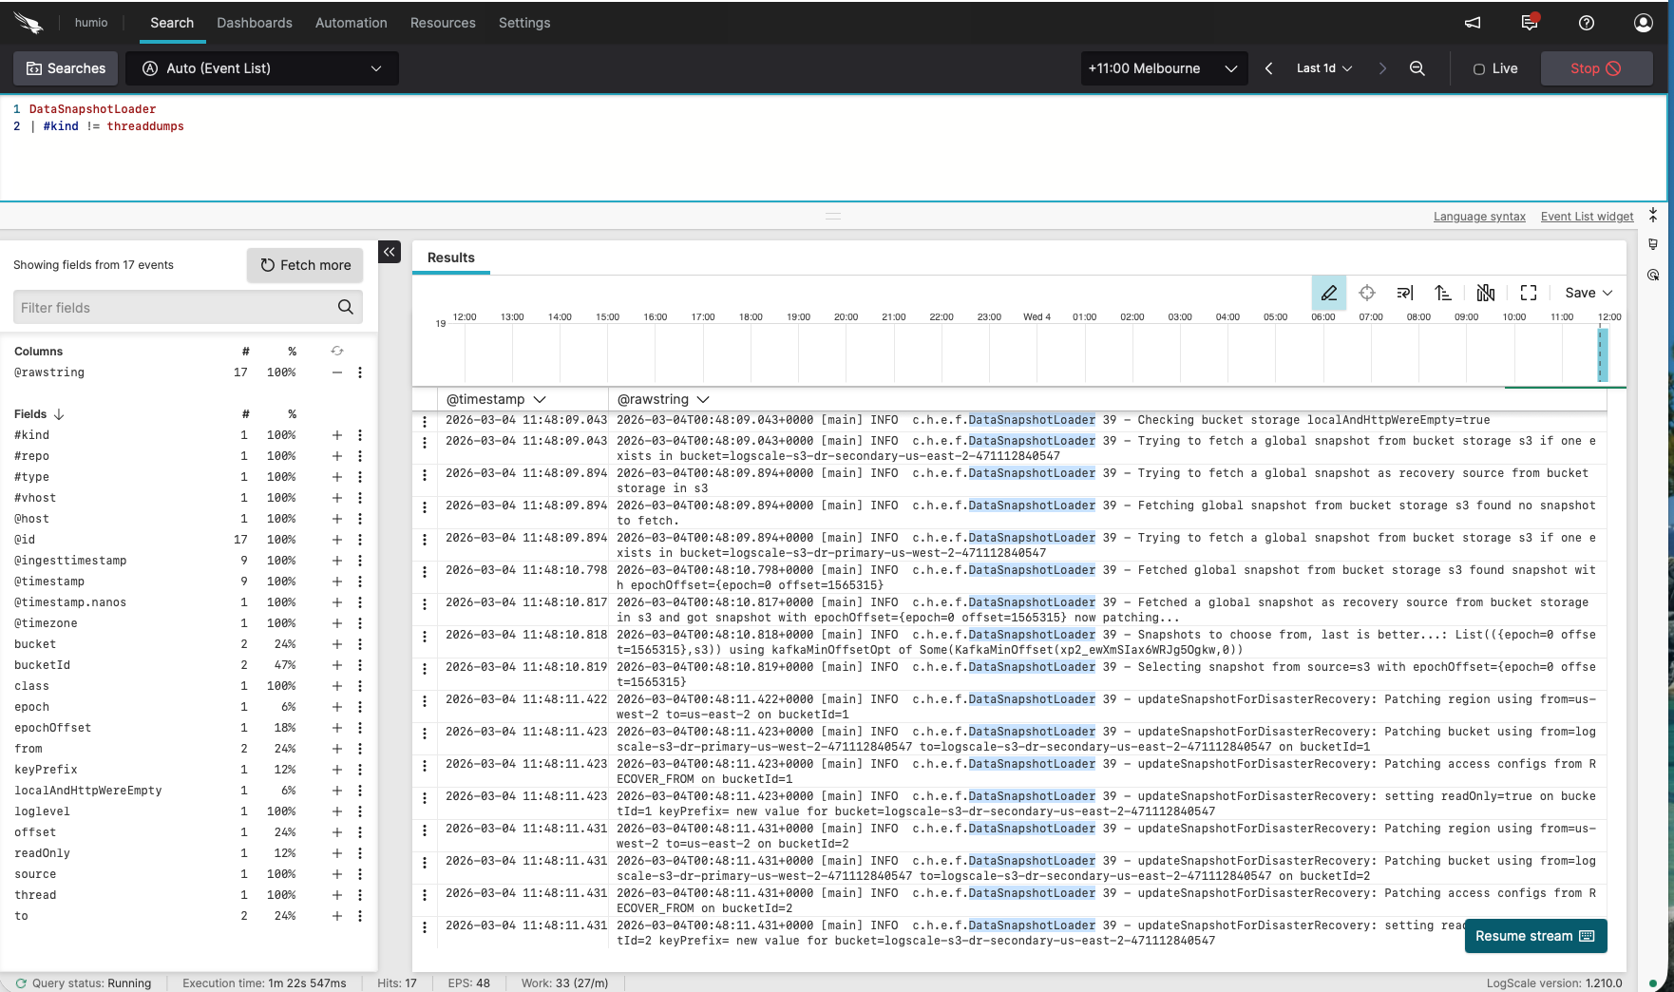Expand the Save options dropdown
Viewport: 1674px width, 992px height.
tap(1587, 293)
